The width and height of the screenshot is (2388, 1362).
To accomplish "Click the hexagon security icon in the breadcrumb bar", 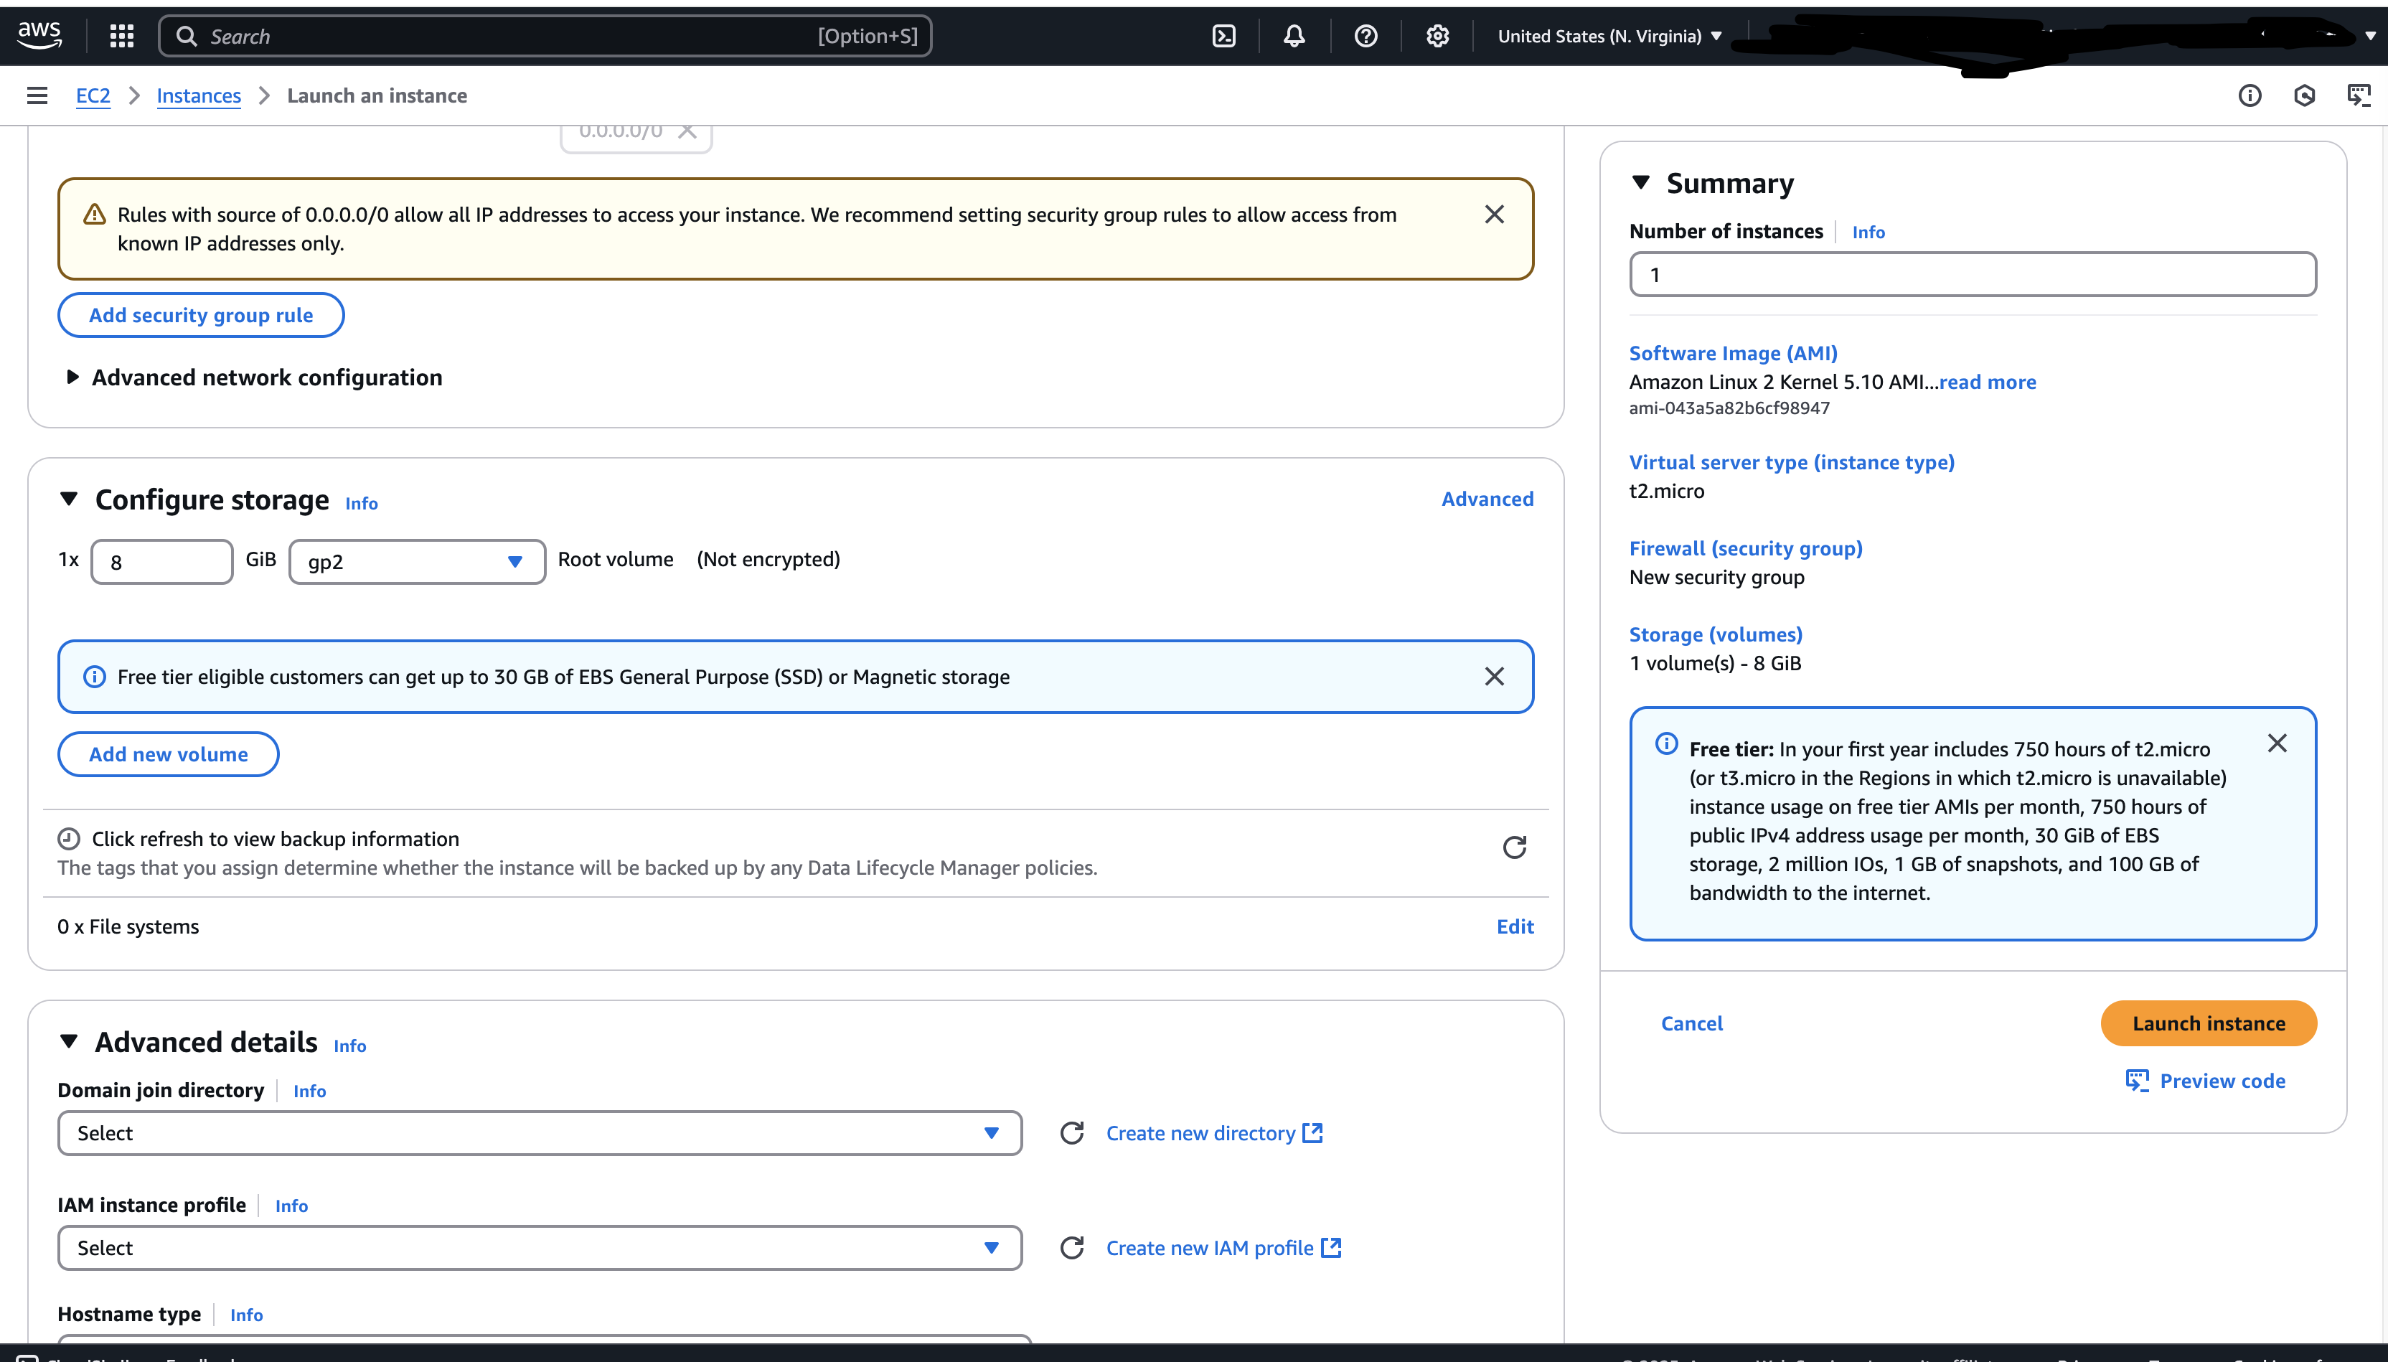I will [x=2305, y=95].
